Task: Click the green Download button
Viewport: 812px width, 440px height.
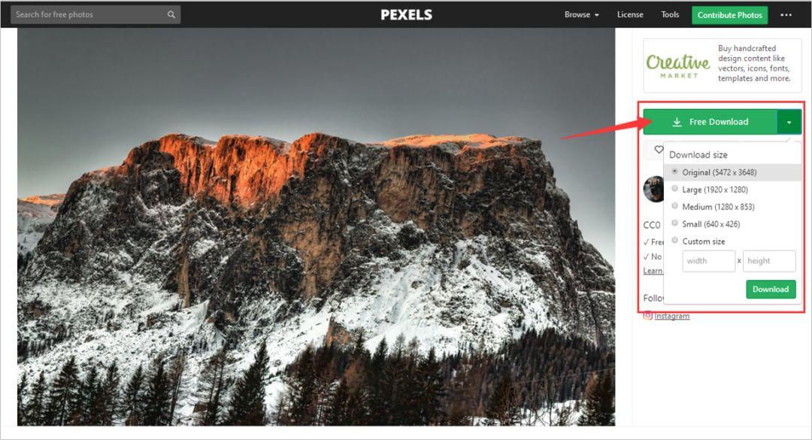Action: click(771, 289)
